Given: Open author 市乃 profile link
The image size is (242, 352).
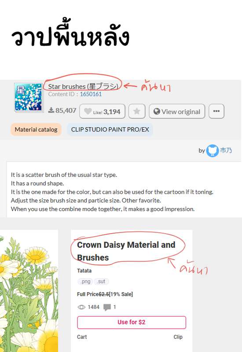Looking at the screenshot, I should pyautogui.click(x=226, y=150).
